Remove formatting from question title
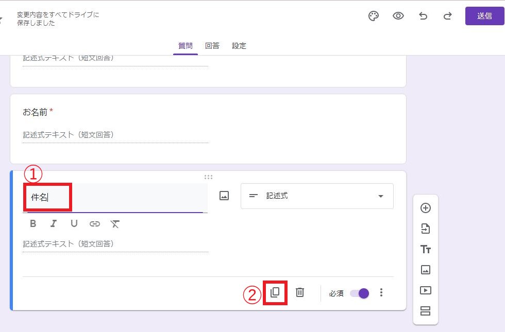The width and height of the screenshot is (505, 332). click(x=115, y=224)
